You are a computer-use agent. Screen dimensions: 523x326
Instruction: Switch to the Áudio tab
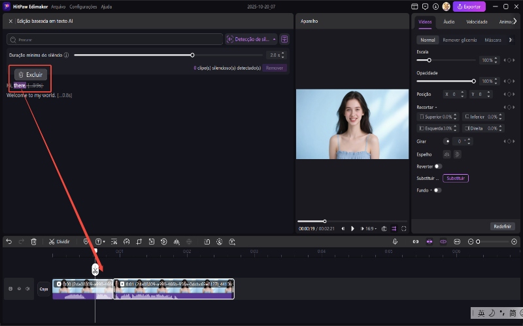(x=449, y=22)
